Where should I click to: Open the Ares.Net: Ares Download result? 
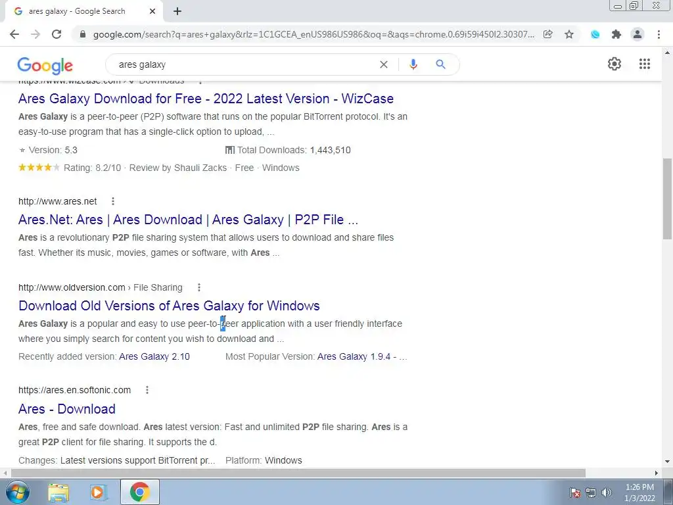188,220
